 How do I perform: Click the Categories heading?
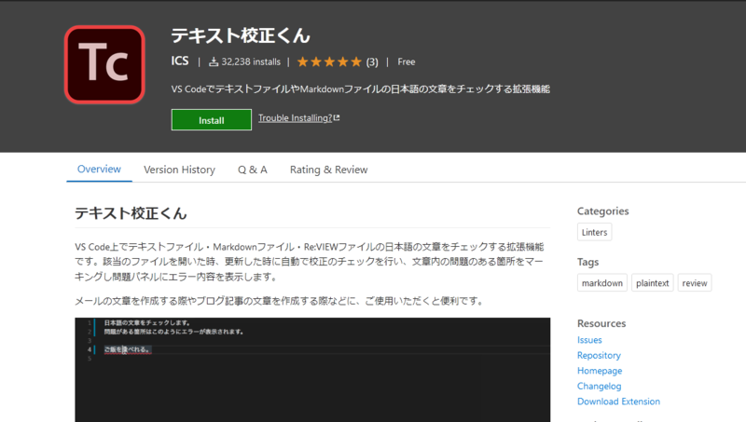pos(602,211)
